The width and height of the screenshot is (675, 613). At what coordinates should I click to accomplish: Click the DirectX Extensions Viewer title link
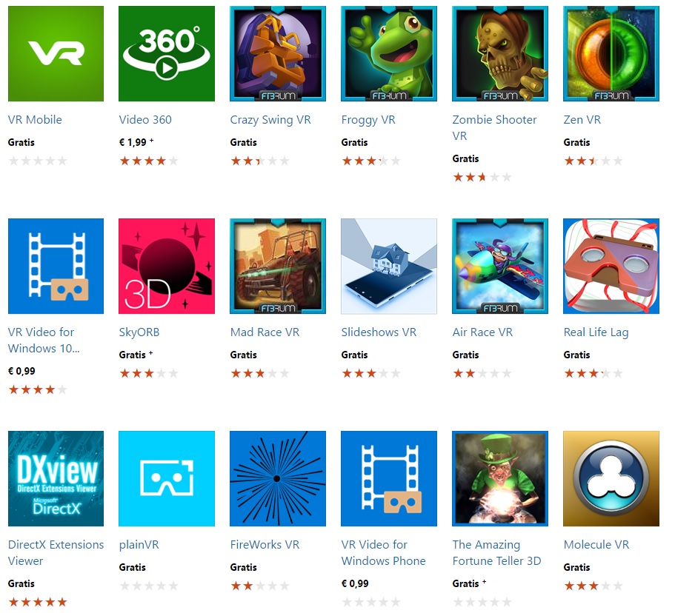(x=56, y=553)
